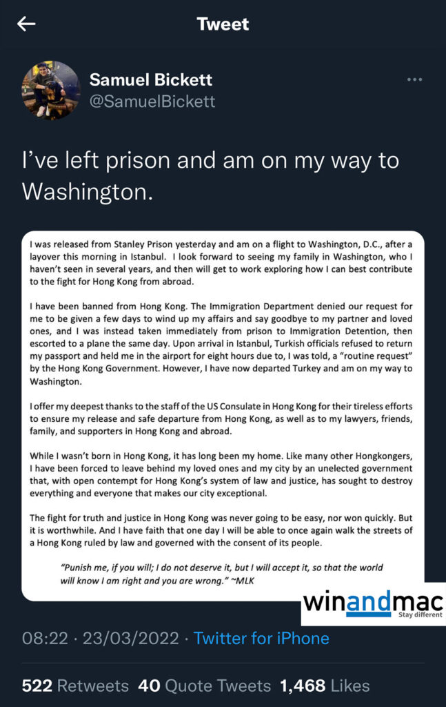The height and width of the screenshot is (707, 446).
Task: Click the MLK quote in the statement image
Action: (221, 574)
